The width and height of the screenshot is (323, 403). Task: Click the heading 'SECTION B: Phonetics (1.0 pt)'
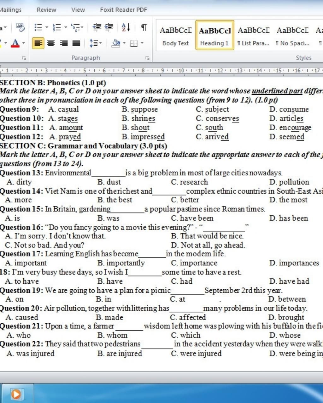tap(53, 82)
